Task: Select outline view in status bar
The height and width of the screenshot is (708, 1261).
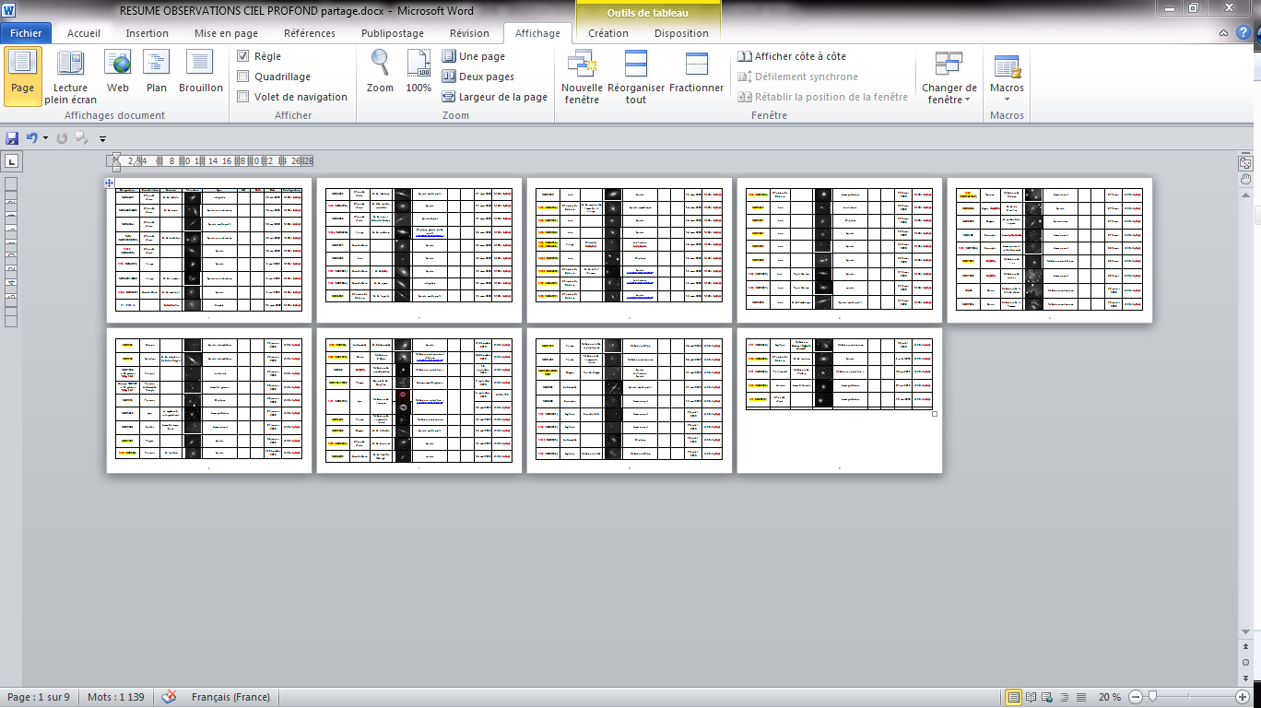Action: pos(1064,697)
